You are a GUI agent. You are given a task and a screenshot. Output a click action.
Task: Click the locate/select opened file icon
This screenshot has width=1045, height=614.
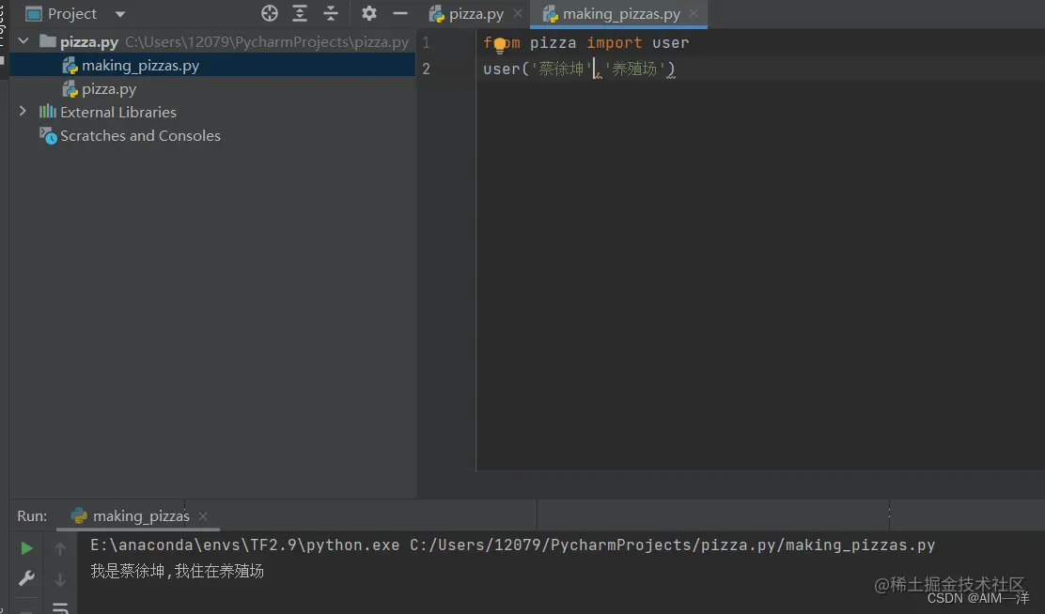pyautogui.click(x=270, y=13)
